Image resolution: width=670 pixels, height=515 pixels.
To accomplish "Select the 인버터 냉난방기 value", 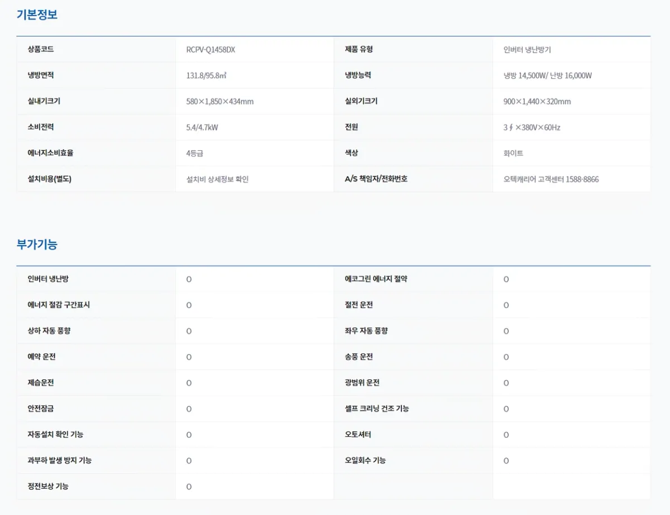I will (527, 49).
